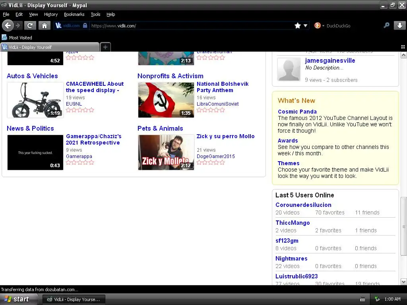Image resolution: width=407 pixels, height=305 pixels.
Task: Open the DuckDuckGo search engine selector
Action: (x=319, y=25)
